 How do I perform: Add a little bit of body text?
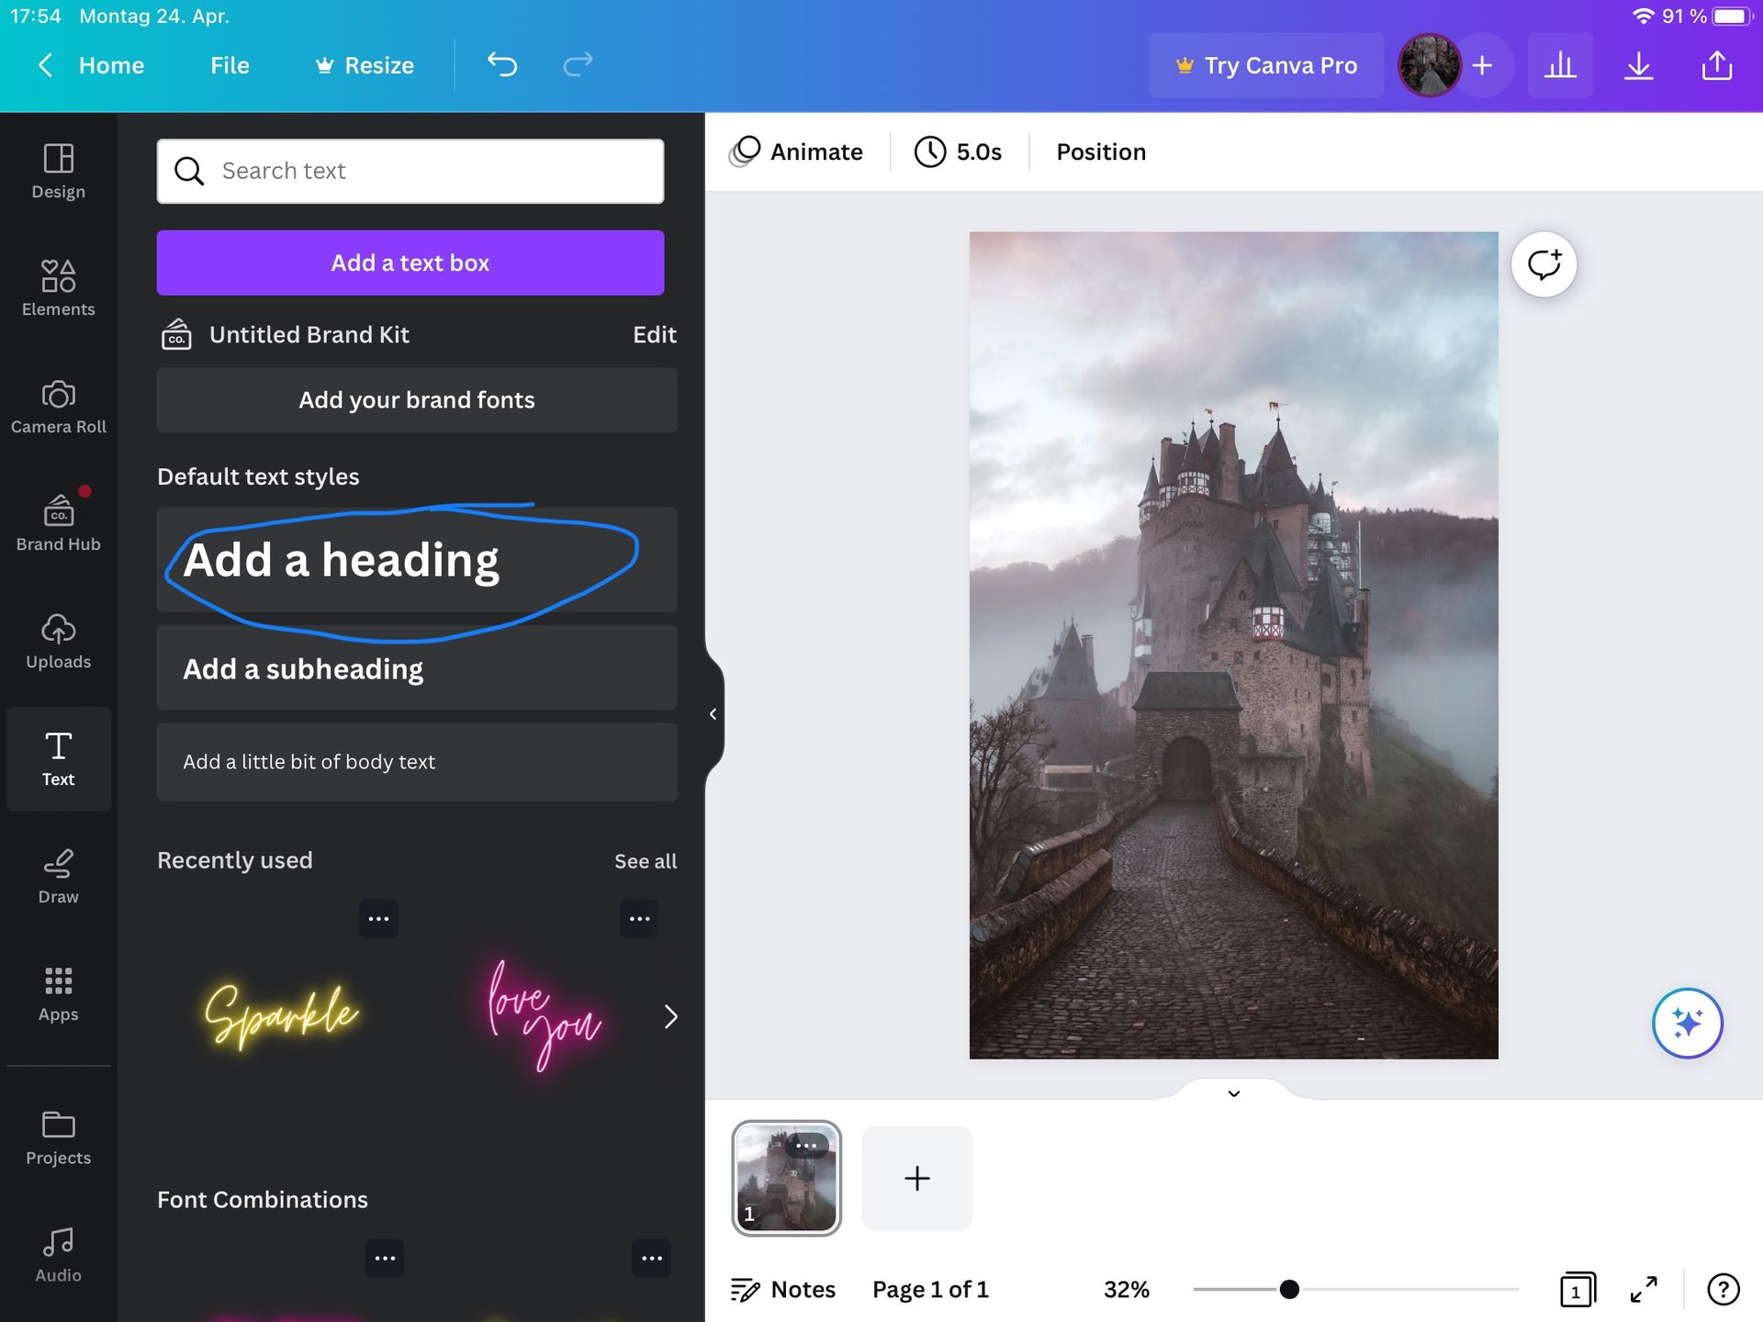point(417,762)
